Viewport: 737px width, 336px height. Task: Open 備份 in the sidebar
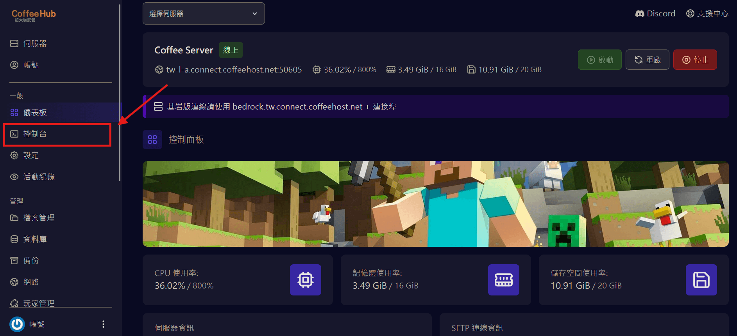61,261
